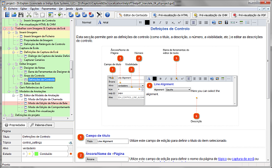272x168 pixels.
Task: Open the Palavras-chave panel tab
Action: [41, 125]
